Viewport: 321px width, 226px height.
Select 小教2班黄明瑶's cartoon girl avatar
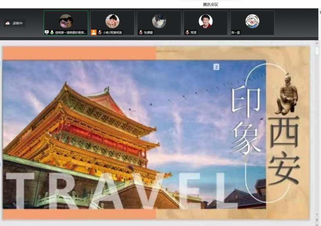coord(112,21)
